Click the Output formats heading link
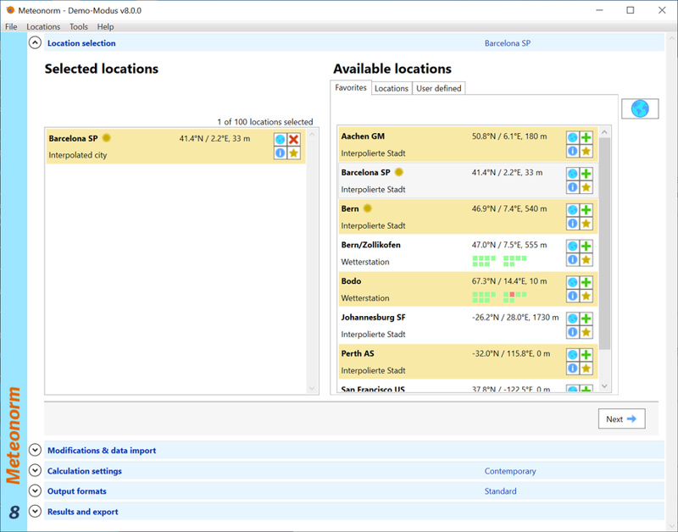The width and height of the screenshot is (678, 532). 76,491
